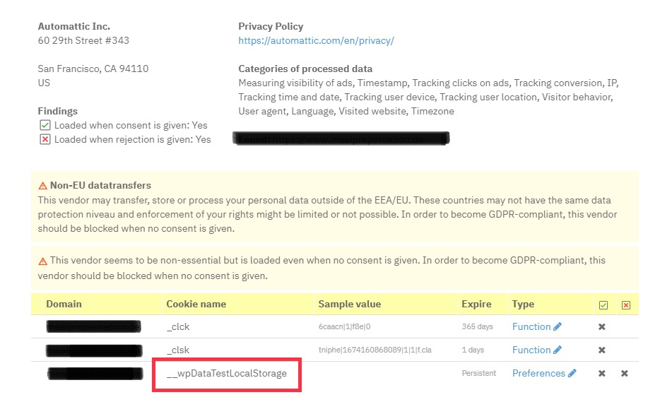Click the Findings heading
The height and width of the screenshot is (402, 660).
pos(58,111)
